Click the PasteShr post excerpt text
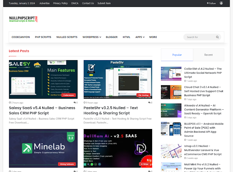 click(x=118, y=121)
